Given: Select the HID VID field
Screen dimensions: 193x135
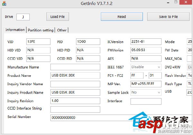Looking at the screenshot, I should (x=38, y=50).
